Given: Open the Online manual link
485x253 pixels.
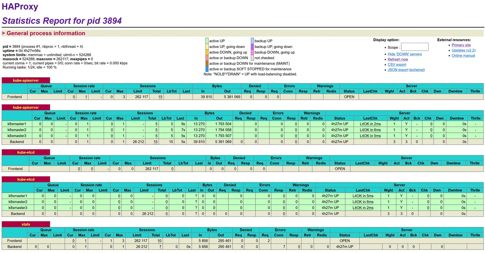Looking at the screenshot, I should (x=463, y=56).
